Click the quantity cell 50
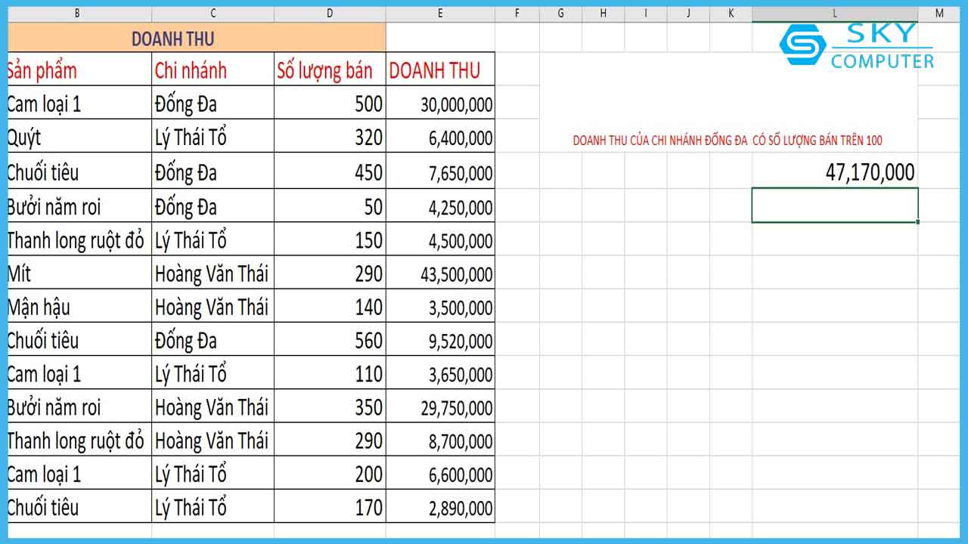Image resolution: width=968 pixels, height=544 pixels. 330,206
